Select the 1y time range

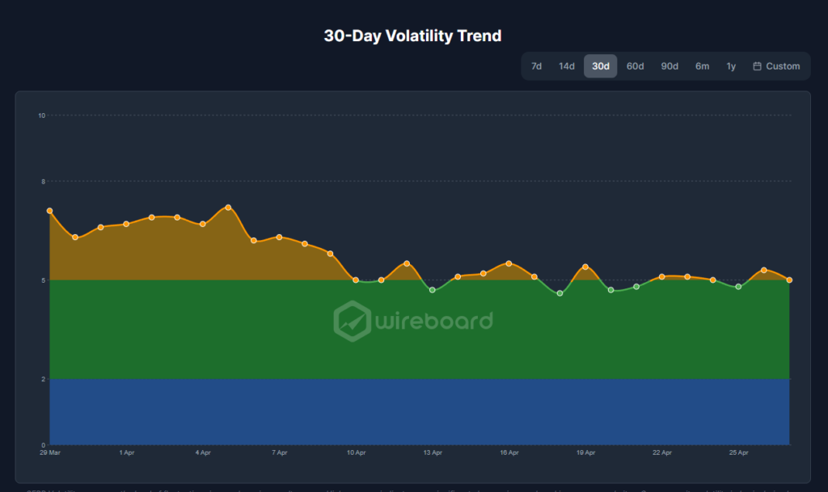(x=731, y=66)
